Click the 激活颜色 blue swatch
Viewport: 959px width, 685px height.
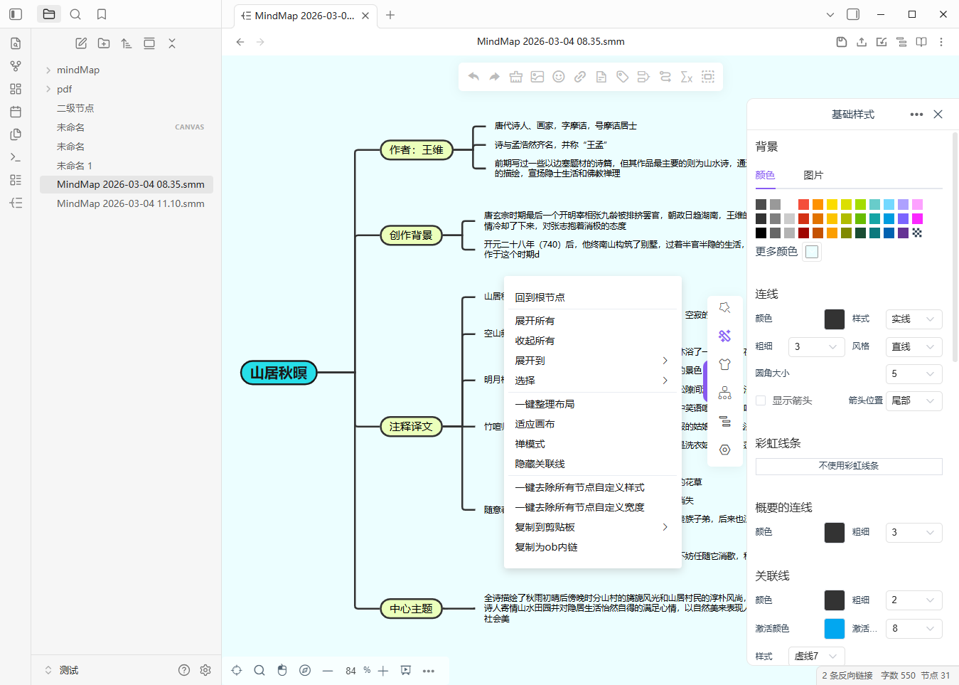click(835, 629)
